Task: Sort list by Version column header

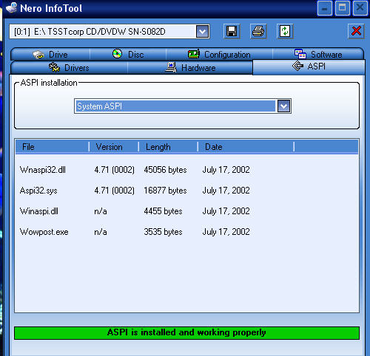Action: (114, 147)
